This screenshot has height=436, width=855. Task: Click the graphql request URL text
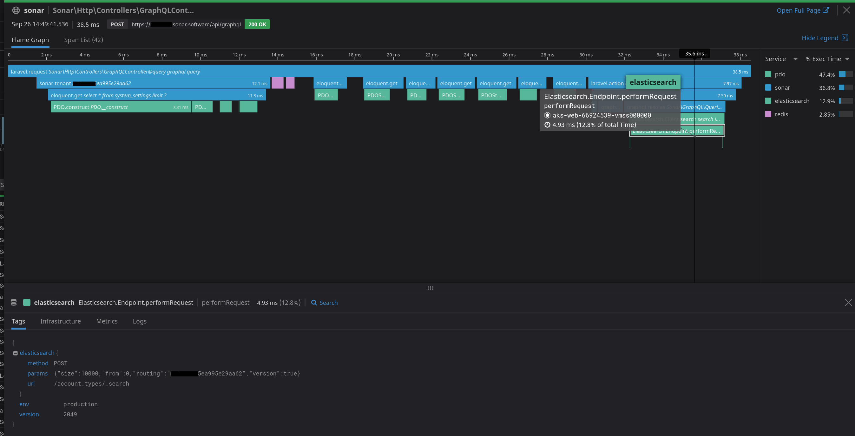186,24
